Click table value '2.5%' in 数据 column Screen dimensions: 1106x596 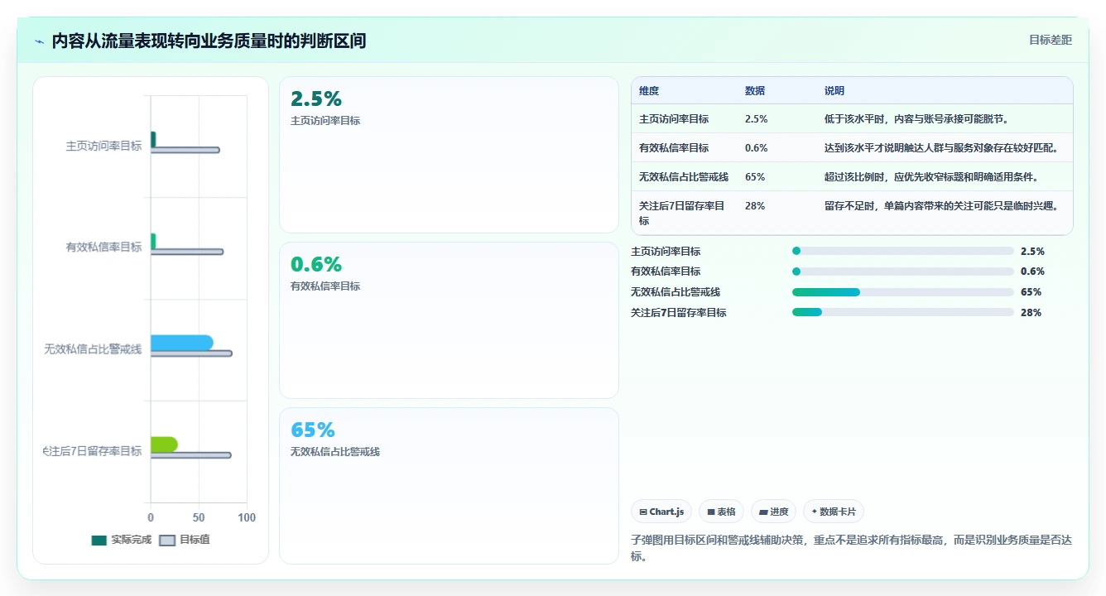pos(757,119)
